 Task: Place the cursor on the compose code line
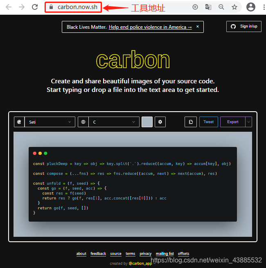pos(125,174)
